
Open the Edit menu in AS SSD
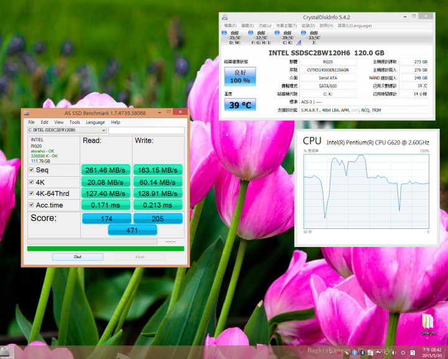point(44,122)
